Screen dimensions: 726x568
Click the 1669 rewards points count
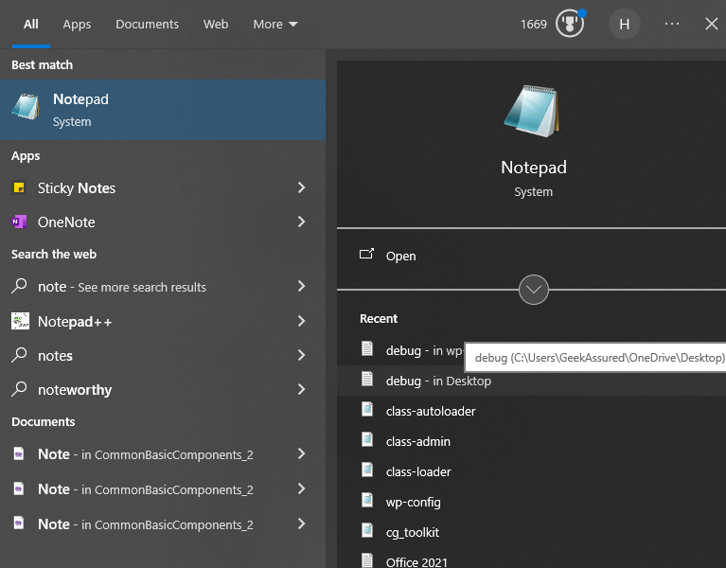tap(534, 24)
